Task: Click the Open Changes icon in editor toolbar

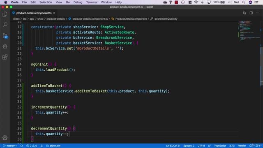Action: (x=245, y=13)
